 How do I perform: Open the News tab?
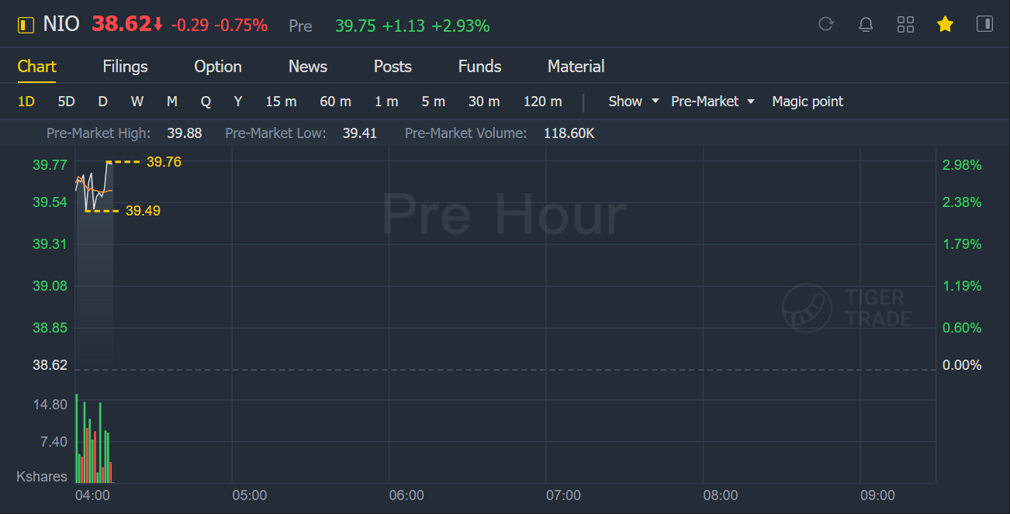point(308,67)
